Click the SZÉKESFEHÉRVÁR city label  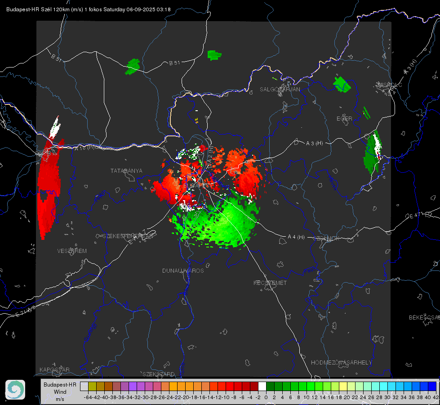point(128,236)
